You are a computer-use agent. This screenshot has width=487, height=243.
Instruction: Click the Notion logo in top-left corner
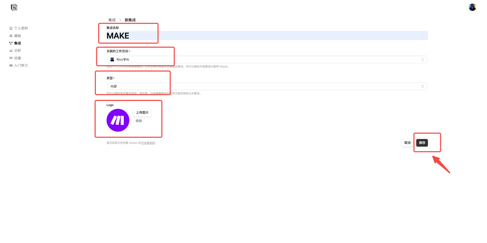click(x=14, y=7)
